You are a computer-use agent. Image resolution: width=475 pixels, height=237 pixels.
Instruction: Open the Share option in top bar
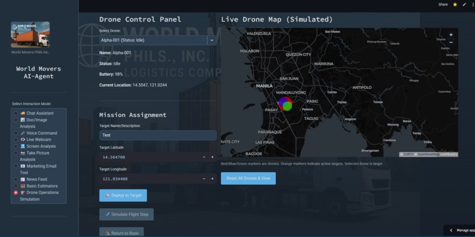pos(443,5)
